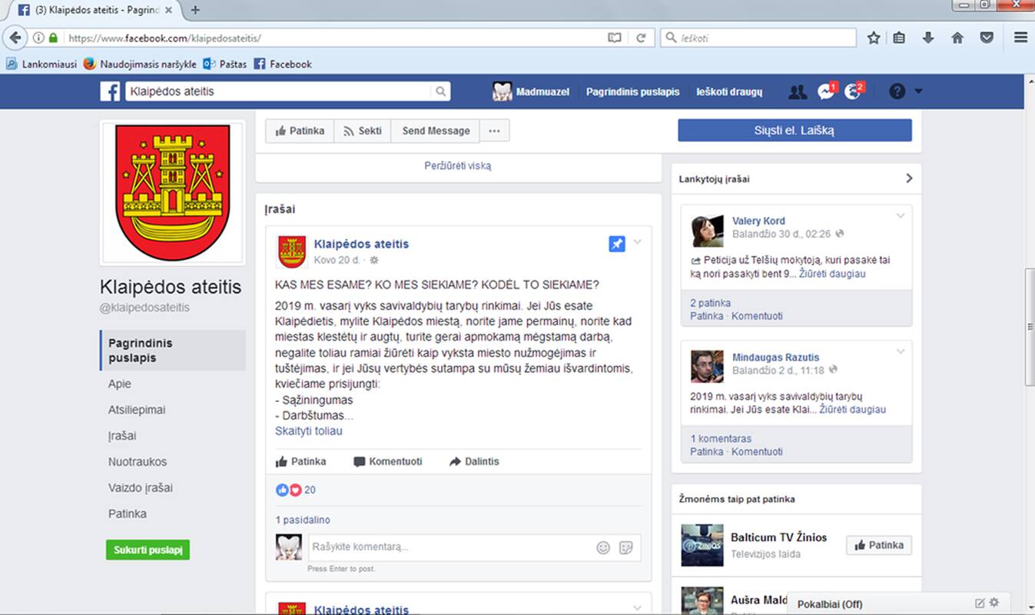This screenshot has height=615, width=1035.
Task: Like the page with Patinka button
Action: [300, 131]
